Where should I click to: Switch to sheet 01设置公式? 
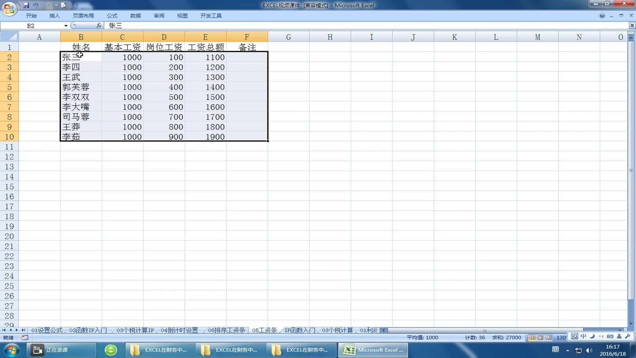point(47,330)
